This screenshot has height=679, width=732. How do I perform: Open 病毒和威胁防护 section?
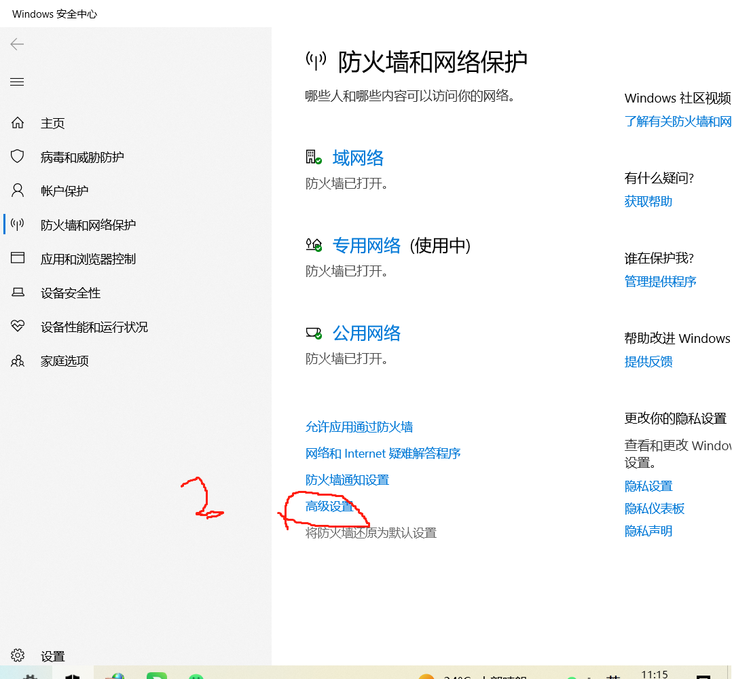pos(82,158)
